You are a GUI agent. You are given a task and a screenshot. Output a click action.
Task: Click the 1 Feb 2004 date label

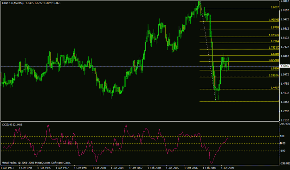154,168
